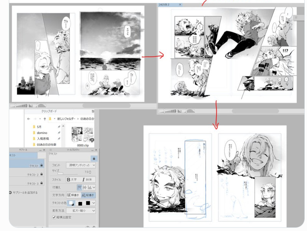Open recent locations chevron in explorer
The width and height of the screenshot is (307, 231).
point(40,119)
